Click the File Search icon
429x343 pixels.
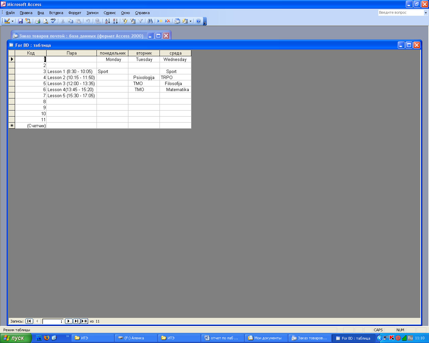click(x=28, y=21)
